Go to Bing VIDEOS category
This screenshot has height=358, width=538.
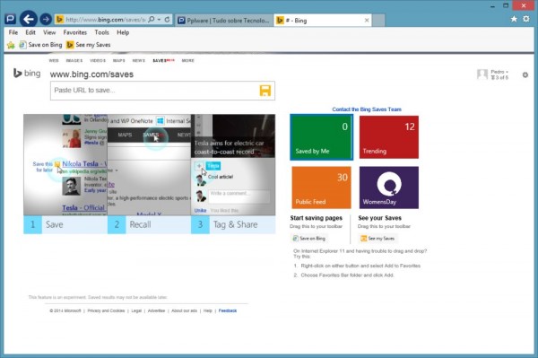click(98, 60)
